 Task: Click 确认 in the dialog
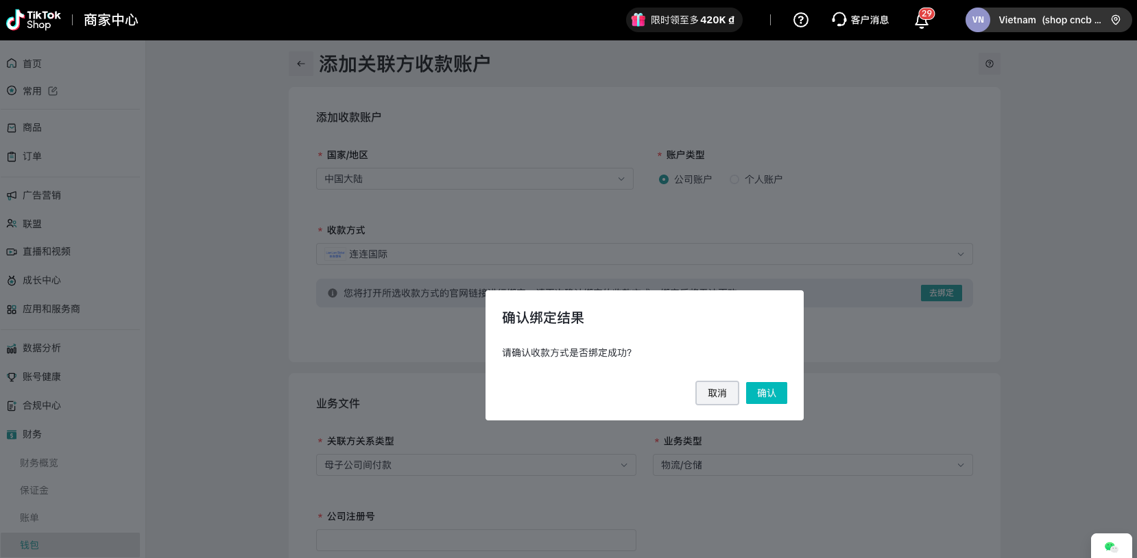tap(766, 393)
